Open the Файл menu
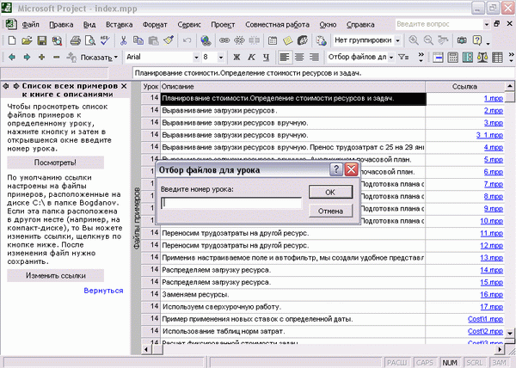Image resolution: width=516 pixels, height=368 pixels. 31,25
